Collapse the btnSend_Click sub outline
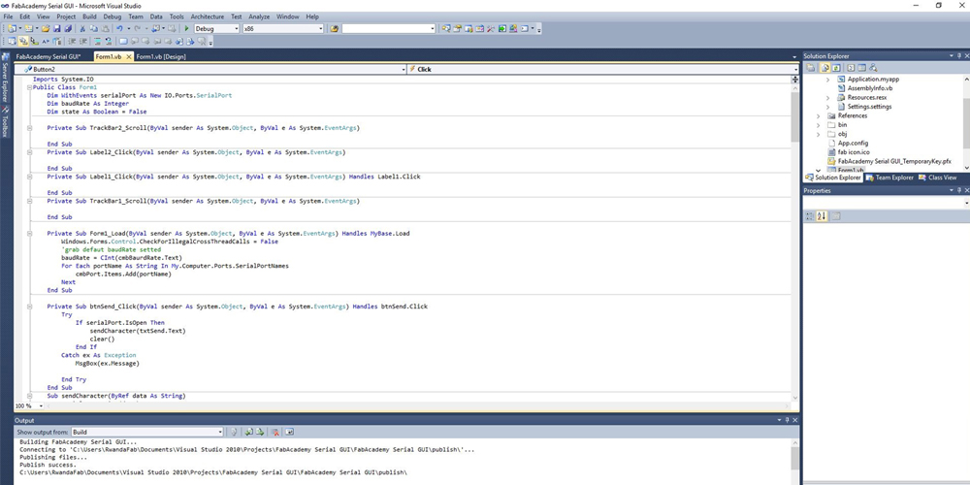The height and width of the screenshot is (485, 970). click(29, 307)
